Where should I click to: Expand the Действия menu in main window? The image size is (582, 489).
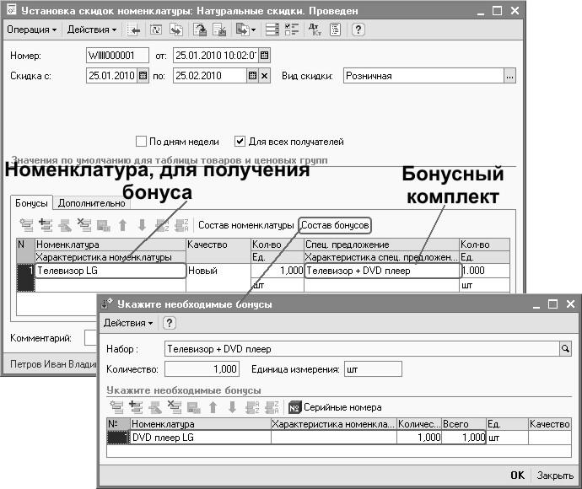pos(92,30)
